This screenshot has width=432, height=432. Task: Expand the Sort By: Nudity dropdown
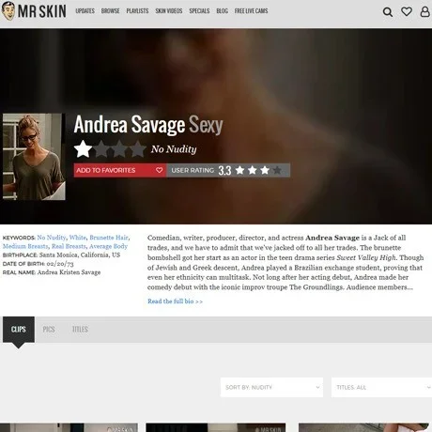tap(271, 387)
